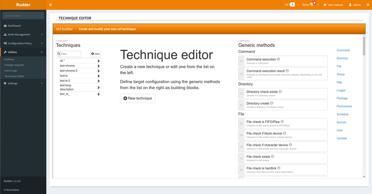
Task: Open technique test-long-description via its arrow
Action: point(99,88)
